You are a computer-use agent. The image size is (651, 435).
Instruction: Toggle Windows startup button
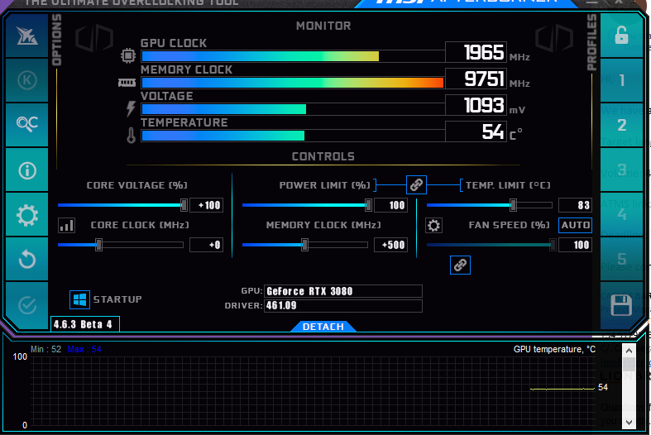click(x=79, y=299)
